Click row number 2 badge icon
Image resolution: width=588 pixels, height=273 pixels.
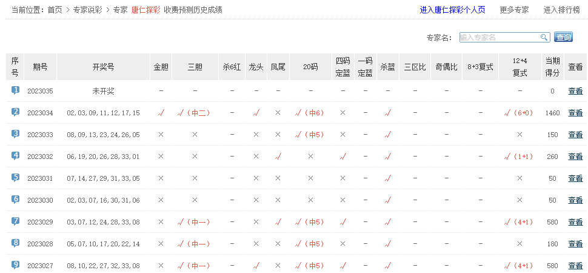(15, 112)
